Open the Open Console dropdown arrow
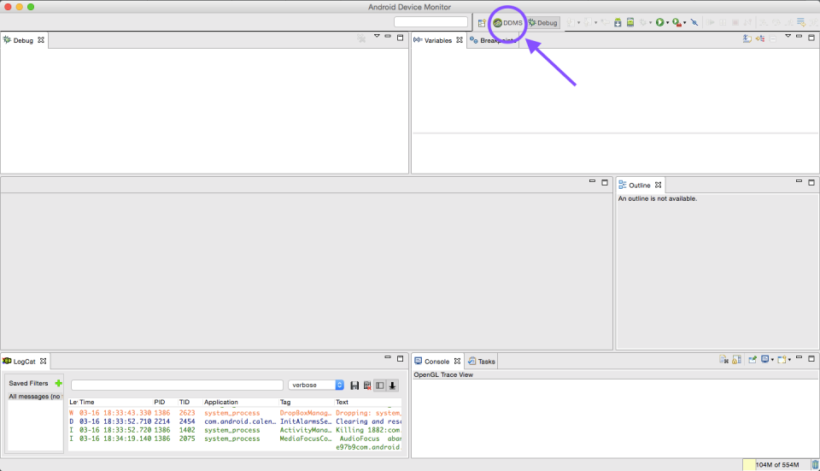820x471 pixels. tap(789, 360)
